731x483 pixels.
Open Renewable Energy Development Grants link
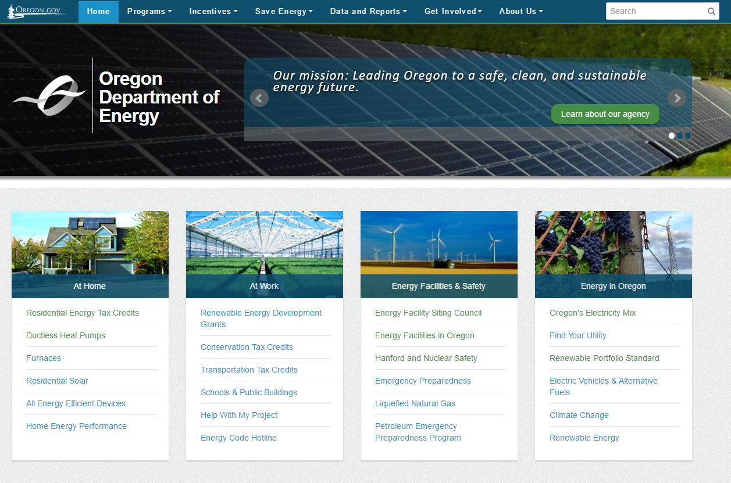coord(261,319)
